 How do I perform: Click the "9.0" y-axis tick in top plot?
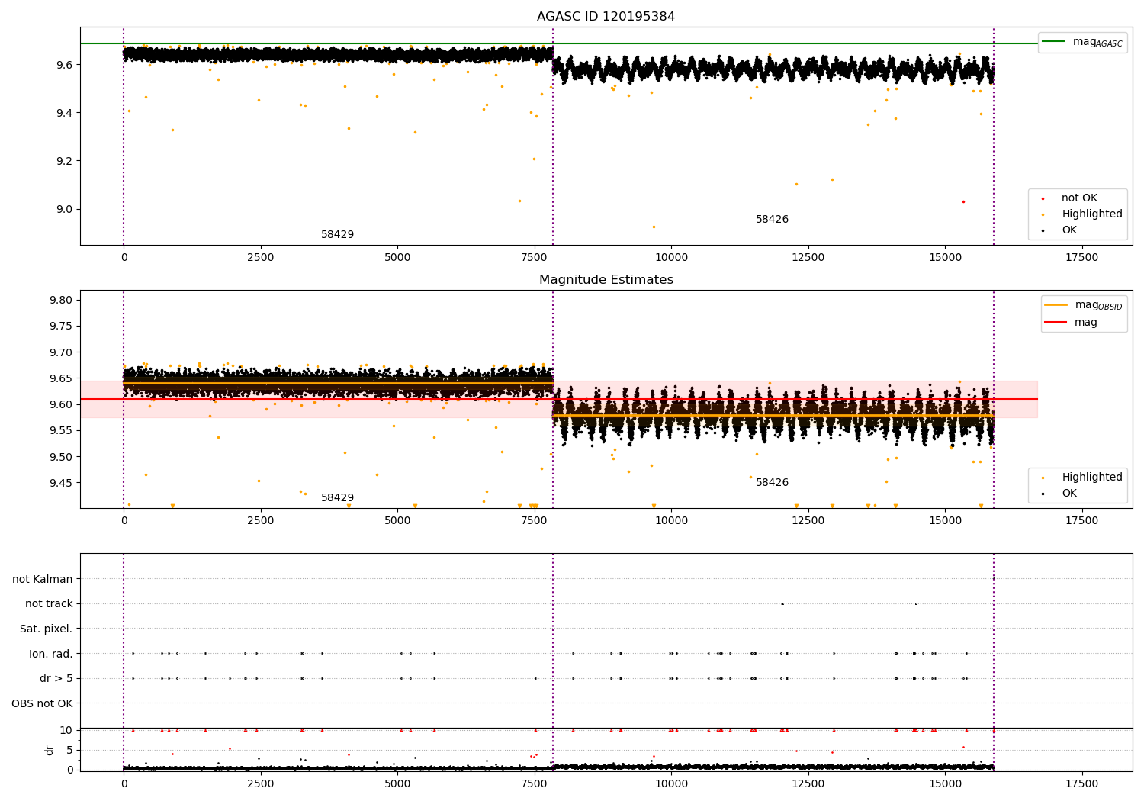point(65,209)
